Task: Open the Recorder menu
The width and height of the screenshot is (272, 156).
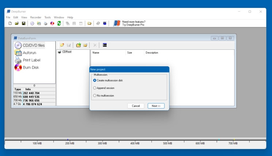Action: [x=36, y=17]
